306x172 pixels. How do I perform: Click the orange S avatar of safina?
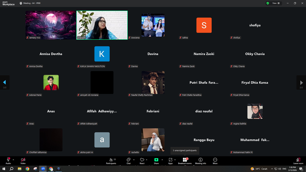[204, 25]
